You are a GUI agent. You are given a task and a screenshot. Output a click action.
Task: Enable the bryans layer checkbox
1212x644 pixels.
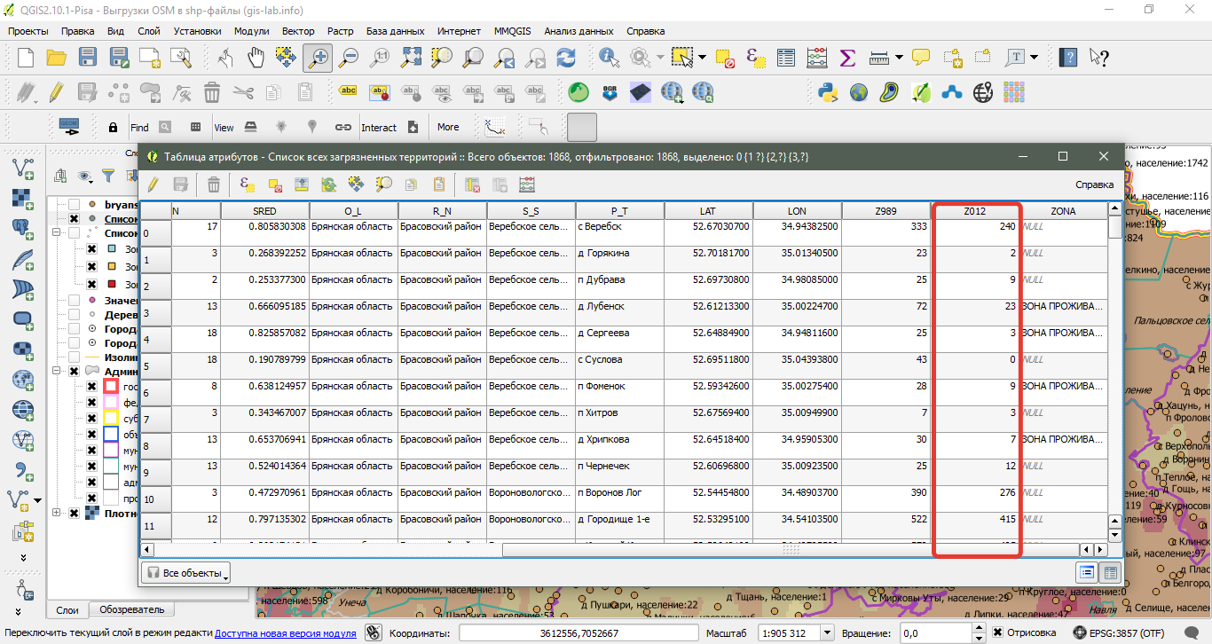click(x=75, y=205)
